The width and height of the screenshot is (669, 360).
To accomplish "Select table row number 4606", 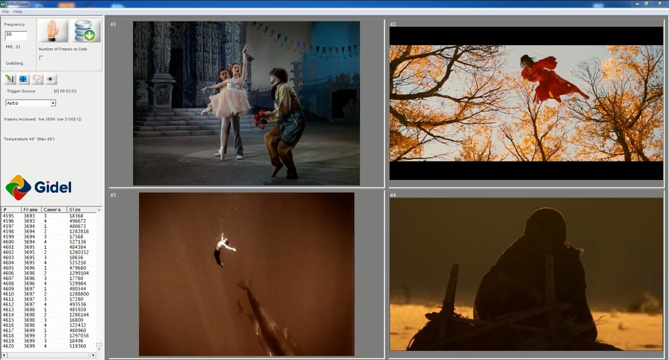I will pyautogui.click(x=49, y=273).
